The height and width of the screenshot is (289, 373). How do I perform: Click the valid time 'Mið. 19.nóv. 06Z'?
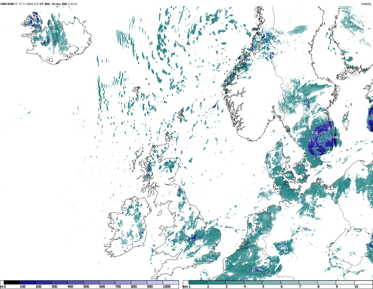(55, 4)
